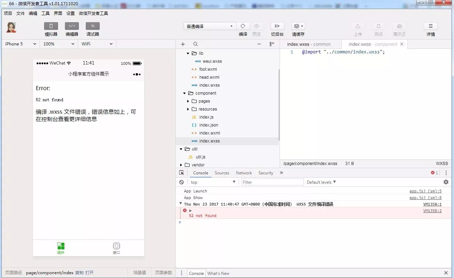Click the test (测试) flask icon
454x278 pixels.
tap(379, 26)
